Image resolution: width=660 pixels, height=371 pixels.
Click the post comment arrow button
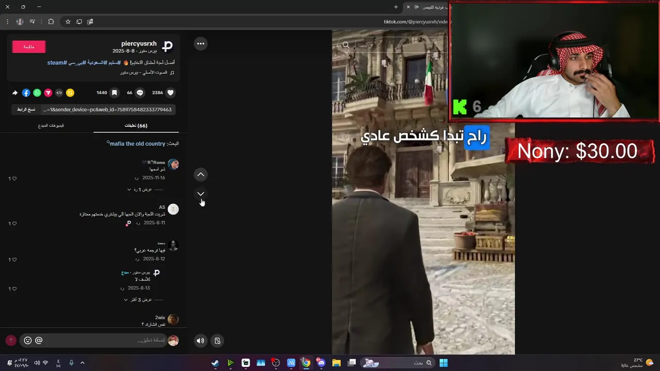(11, 340)
